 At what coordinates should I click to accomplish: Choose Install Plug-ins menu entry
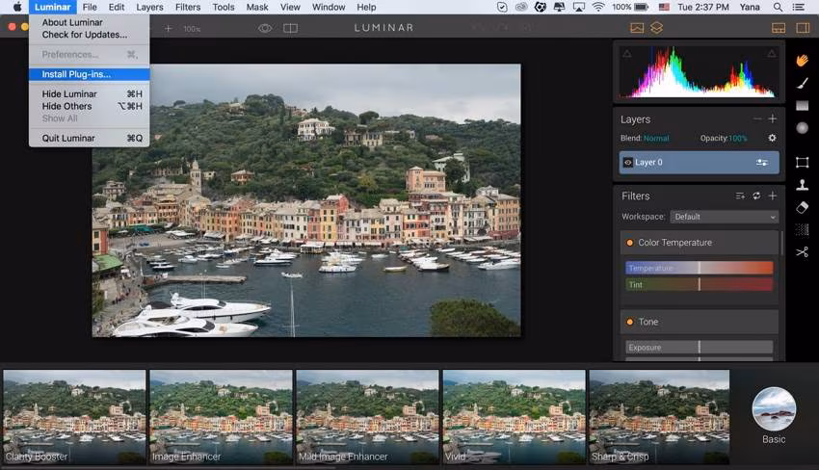click(x=90, y=74)
